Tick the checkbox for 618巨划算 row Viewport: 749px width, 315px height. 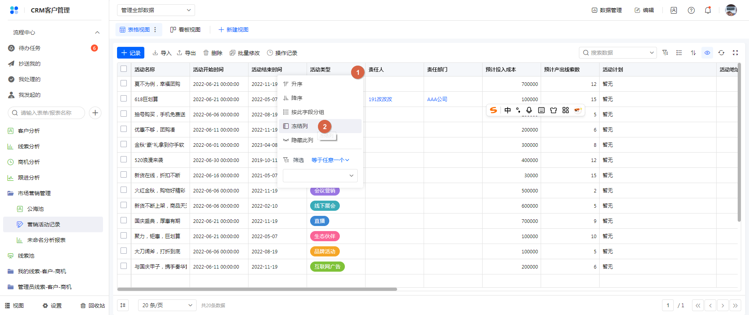pyautogui.click(x=124, y=99)
